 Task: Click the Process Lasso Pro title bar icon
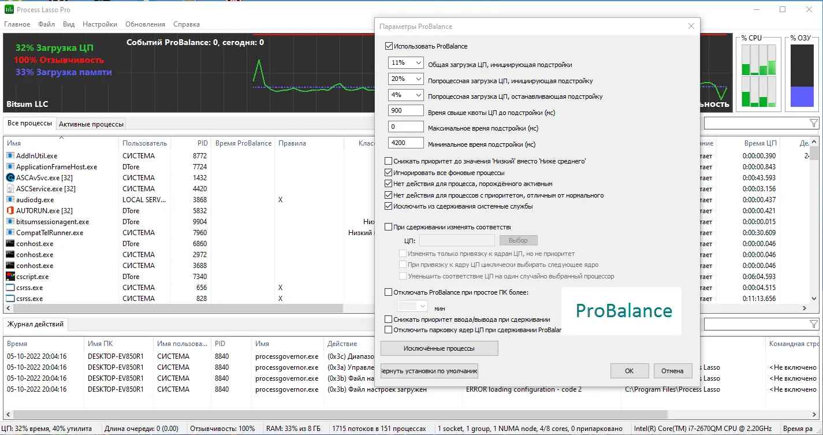pyautogui.click(x=9, y=10)
